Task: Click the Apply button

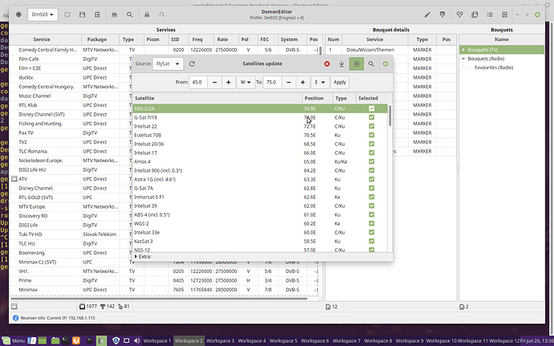Action: click(340, 82)
